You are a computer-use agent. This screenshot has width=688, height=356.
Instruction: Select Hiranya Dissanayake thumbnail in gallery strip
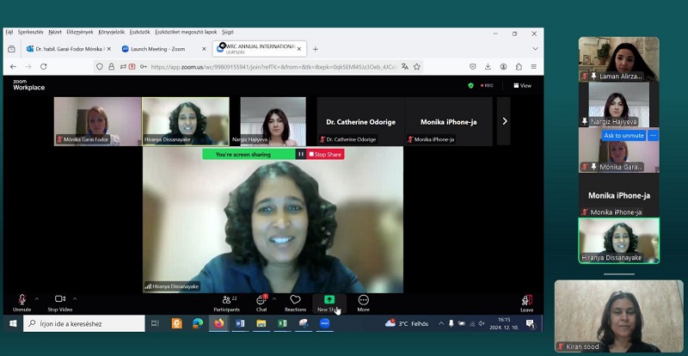click(186, 121)
